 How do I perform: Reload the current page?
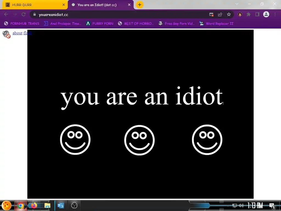coord(24,14)
